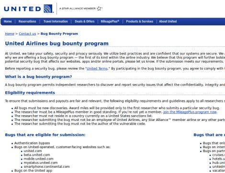Open the Home navigation menu item
The width and height of the screenshot is (225, 173).
(8, 22)
